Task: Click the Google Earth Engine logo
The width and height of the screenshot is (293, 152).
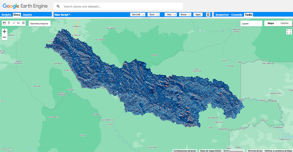Action: point(25,6)
